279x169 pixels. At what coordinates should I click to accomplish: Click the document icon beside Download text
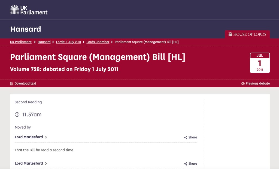(11, 84)
